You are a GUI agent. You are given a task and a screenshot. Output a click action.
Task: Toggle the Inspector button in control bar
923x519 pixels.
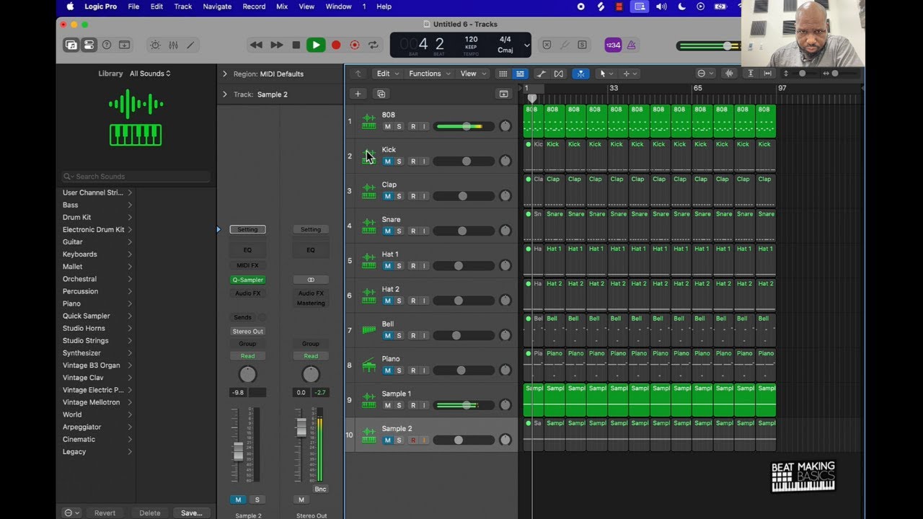pos(89,45)
